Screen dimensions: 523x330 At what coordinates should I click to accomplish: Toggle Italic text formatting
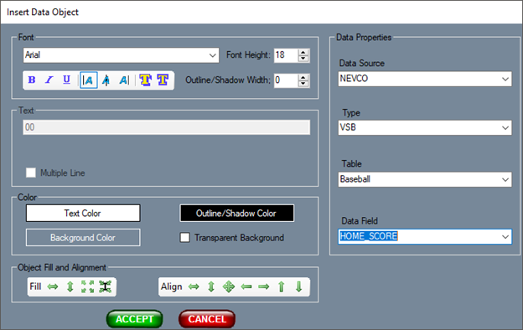[x=49, y=80]
